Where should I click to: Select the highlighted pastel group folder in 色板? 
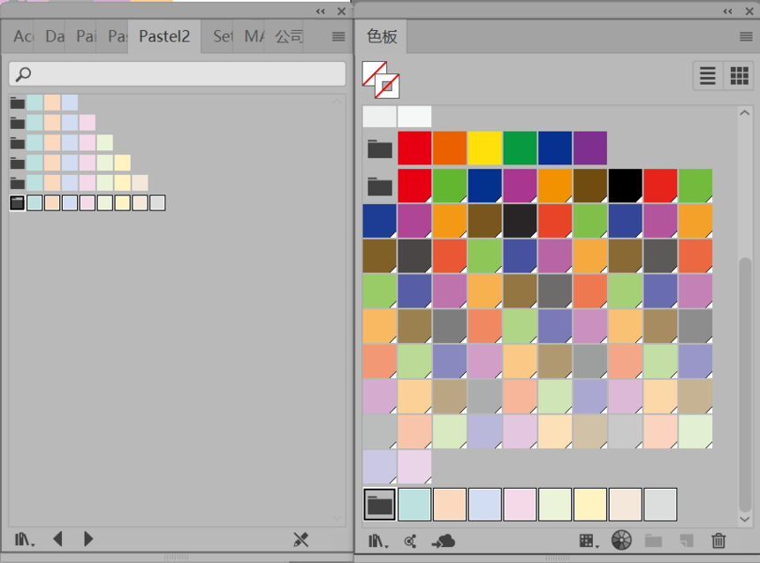pos(379,505)
